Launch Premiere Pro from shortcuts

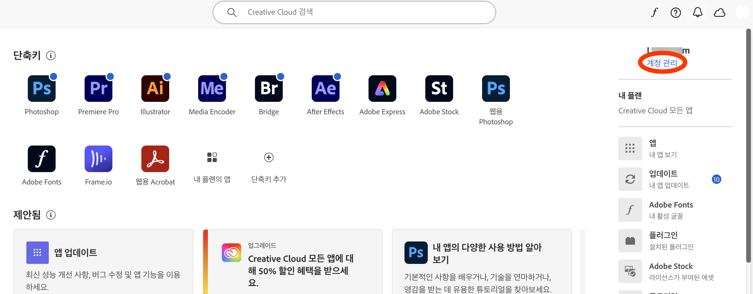tap(98, 89)
